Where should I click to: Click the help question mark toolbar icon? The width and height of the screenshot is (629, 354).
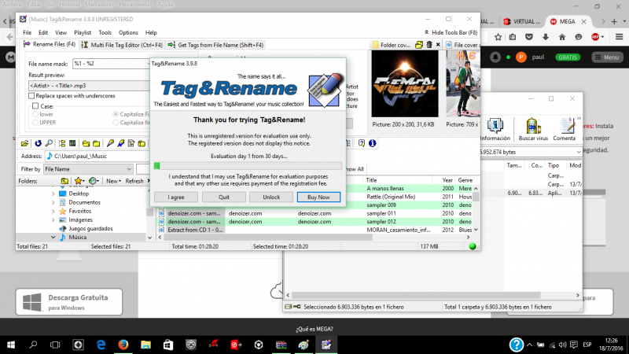pyautogui.click(x=362, y=143)
